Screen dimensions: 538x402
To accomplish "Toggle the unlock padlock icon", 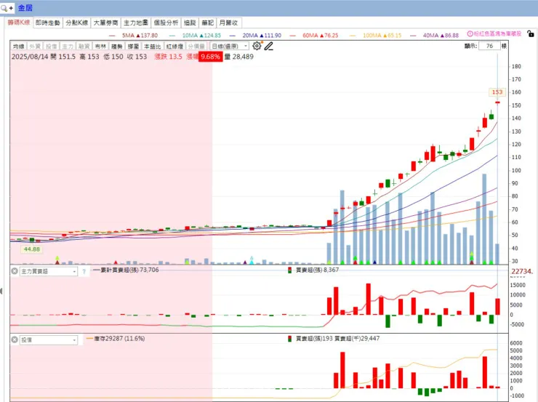I will click(531, 34).
